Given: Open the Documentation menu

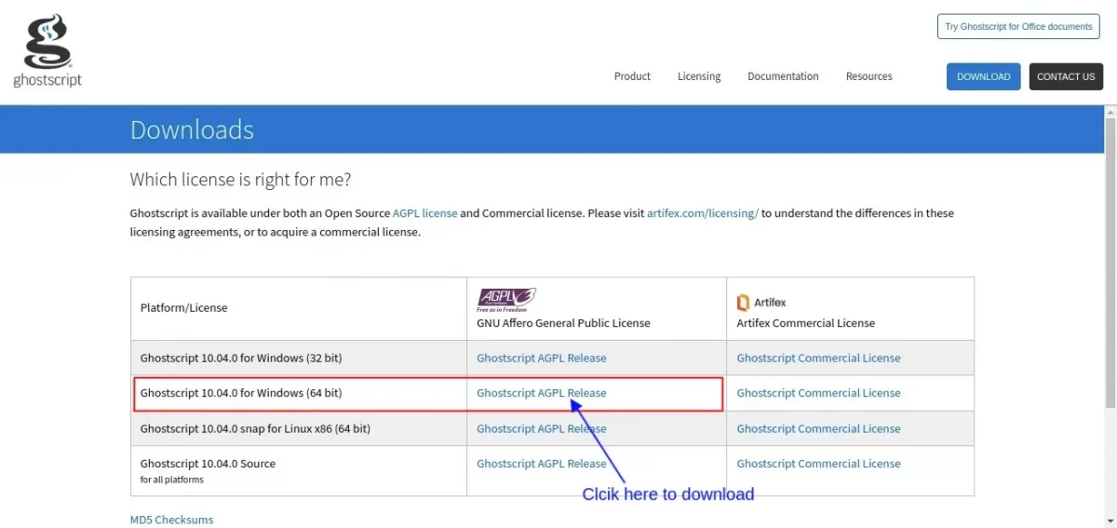Looking at the screenshot, I should (x=783, y=76).
